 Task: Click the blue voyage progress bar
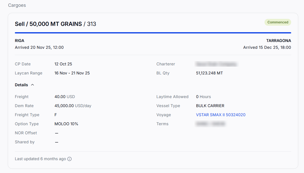click(153, 33)
